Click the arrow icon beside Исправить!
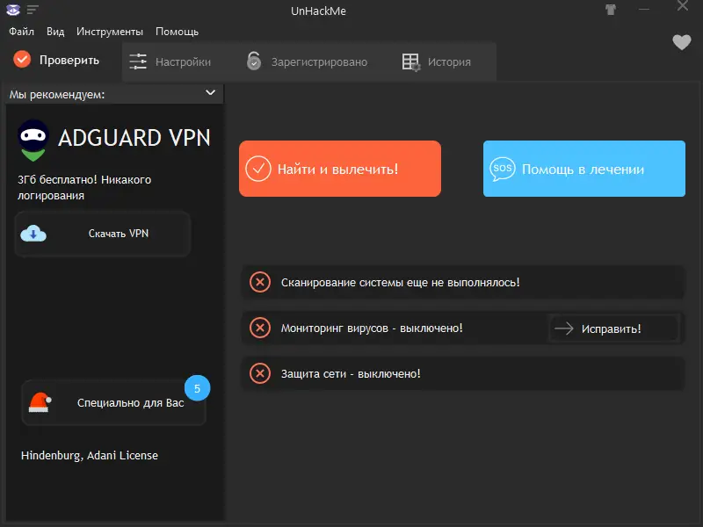 564,328
